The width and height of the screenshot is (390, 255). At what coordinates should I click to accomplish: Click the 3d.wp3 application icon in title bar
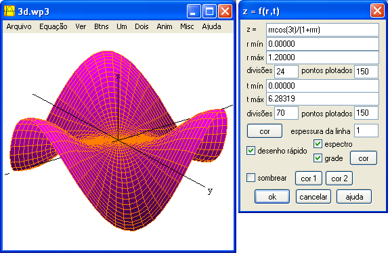[9, 11]
